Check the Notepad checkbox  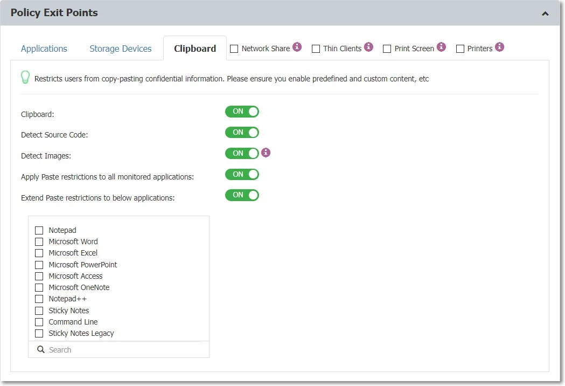[39, 230]
